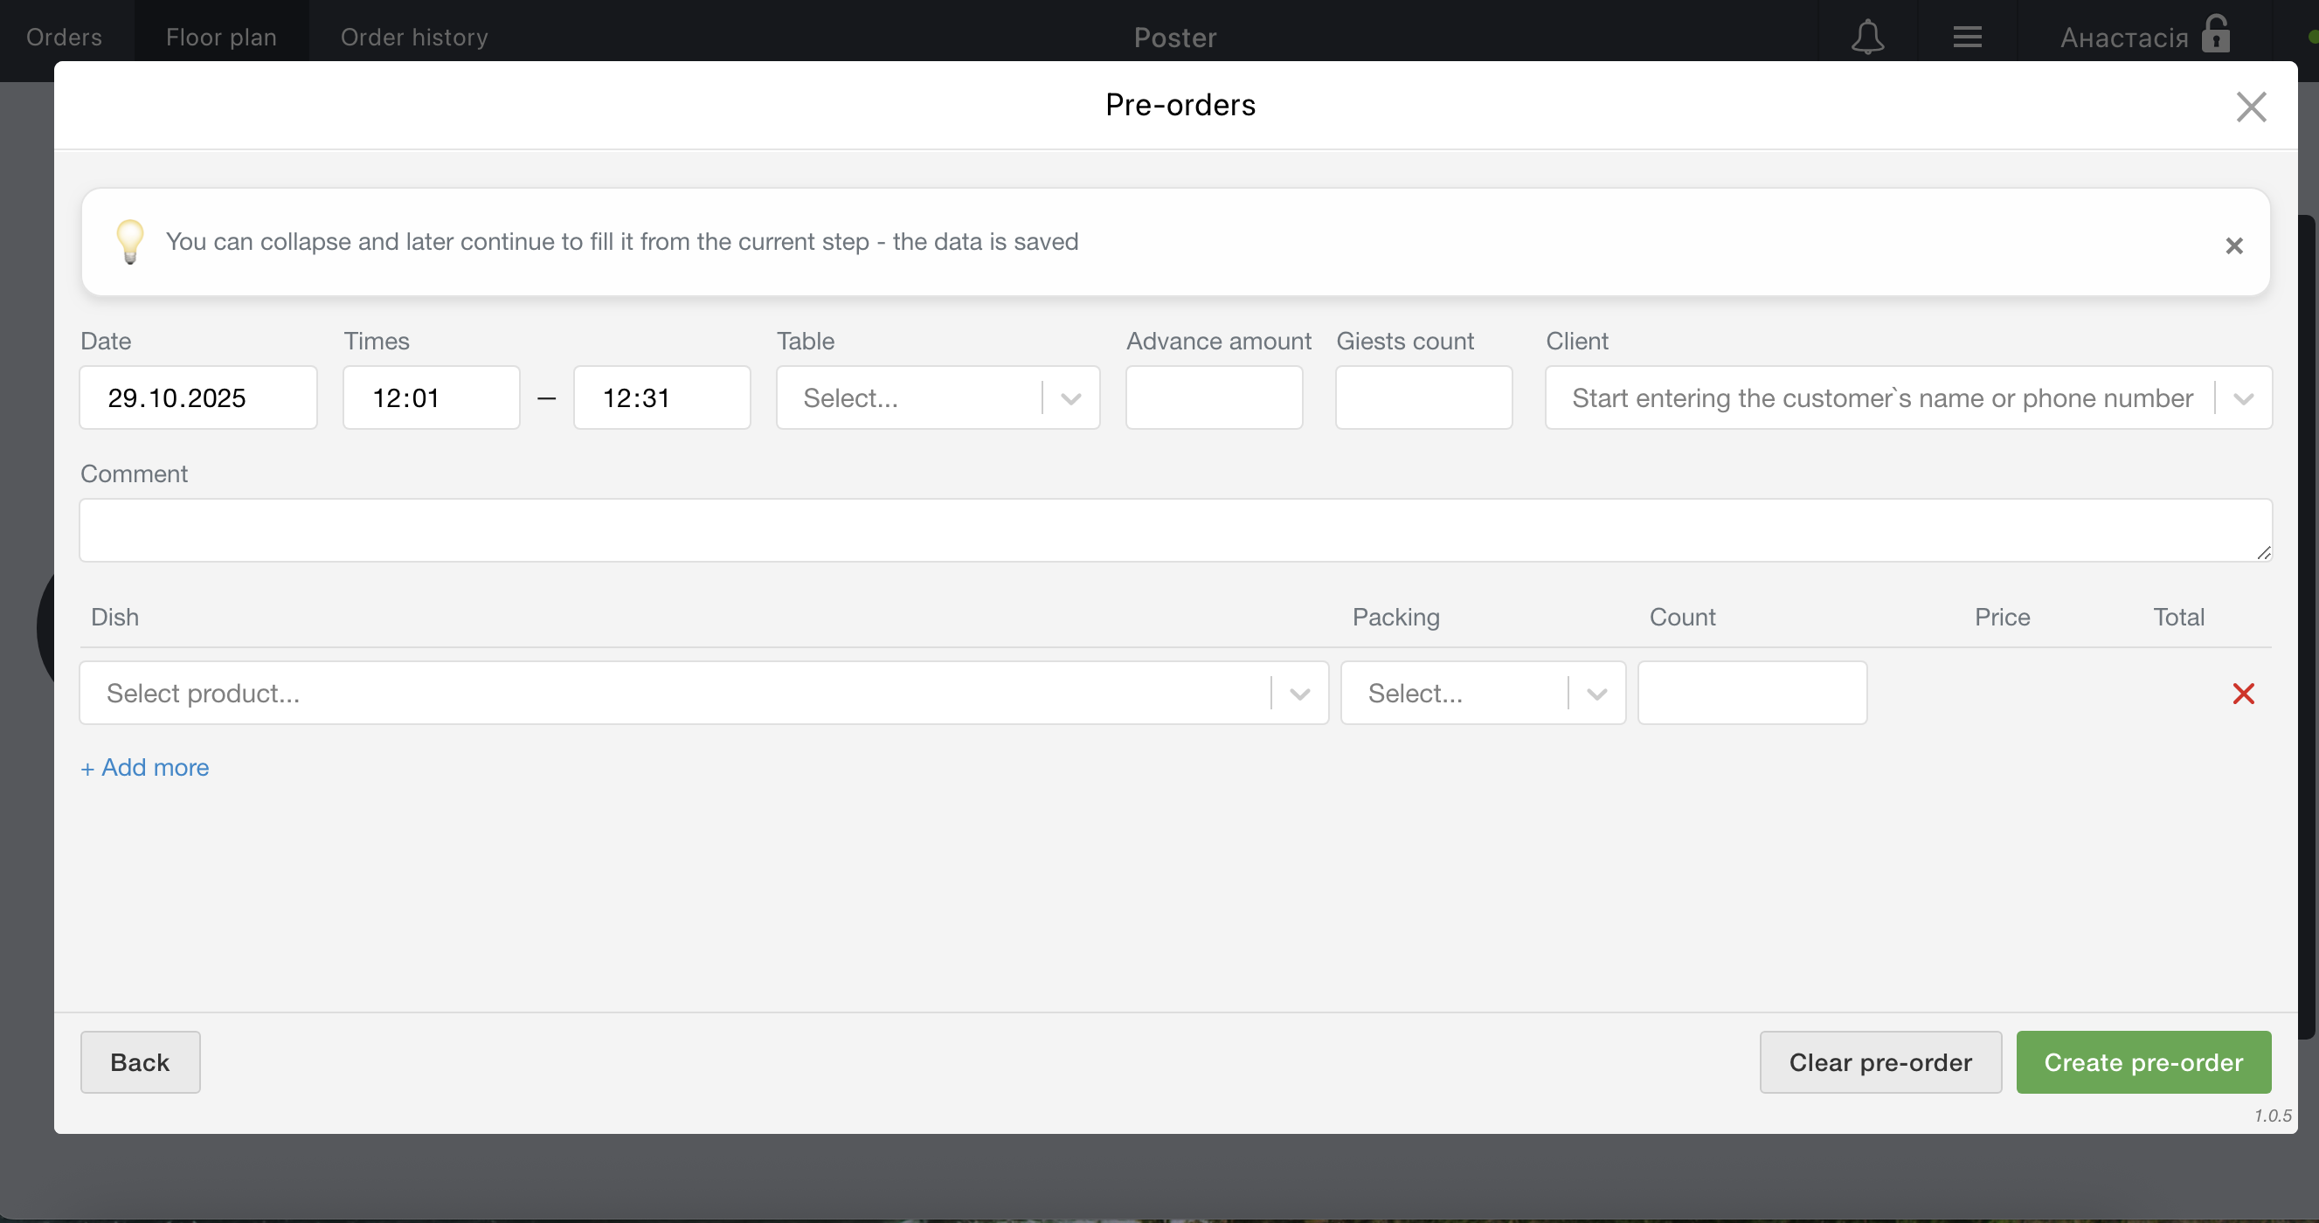Click the lightbulb hint icon
Viewport: 2319px width, 1223px height.
pos(129,241)
